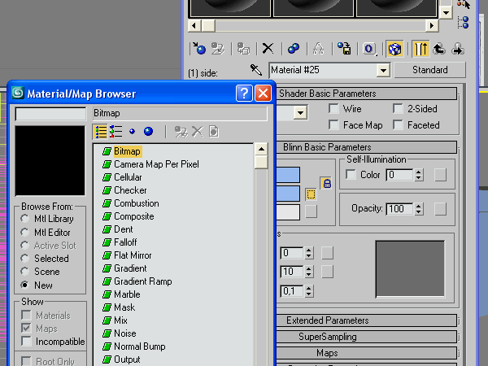Image resolution: width=488 pixels, height=366 pixels.
Task: Switch browser to View List + Icons
Action: (115, 132)
